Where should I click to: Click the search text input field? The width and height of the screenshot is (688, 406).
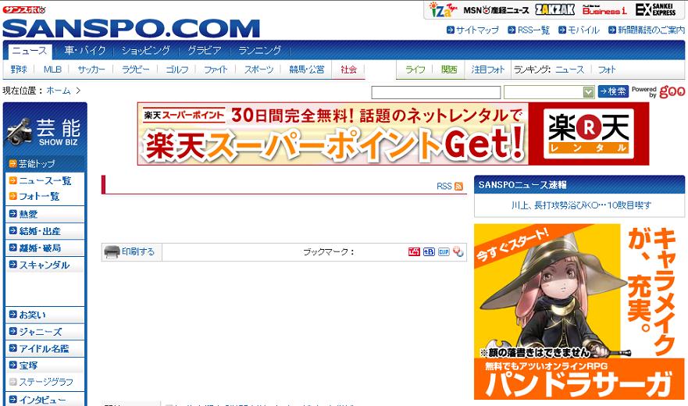tap(436, 92)
